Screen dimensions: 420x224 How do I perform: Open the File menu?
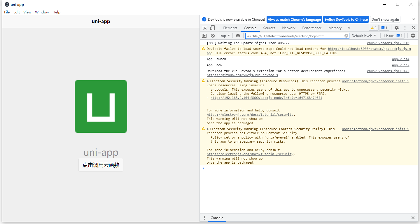pos(7,12)
